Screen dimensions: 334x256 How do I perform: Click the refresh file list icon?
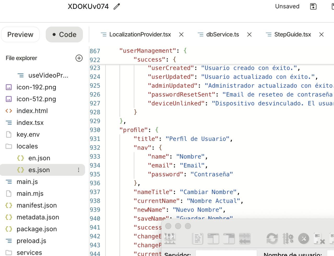coord(272,238)
